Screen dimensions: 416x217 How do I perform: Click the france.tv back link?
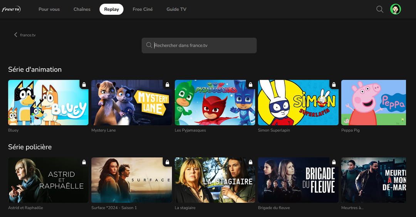click(28, 35)
